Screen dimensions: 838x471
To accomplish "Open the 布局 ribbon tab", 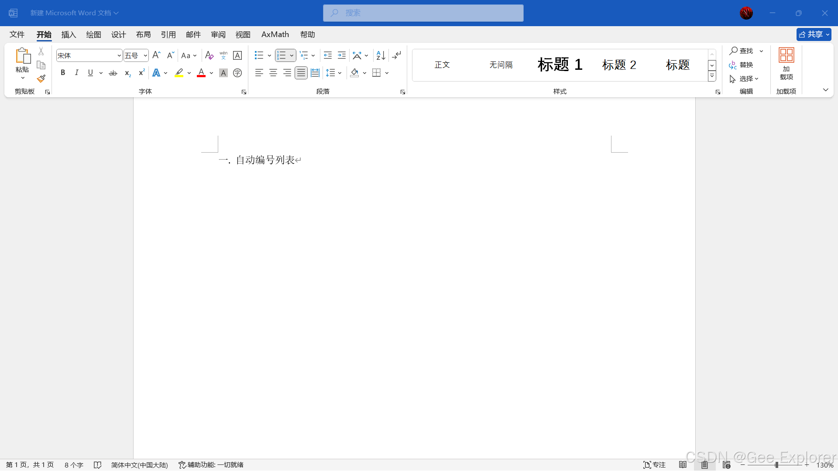I will 143,34.
